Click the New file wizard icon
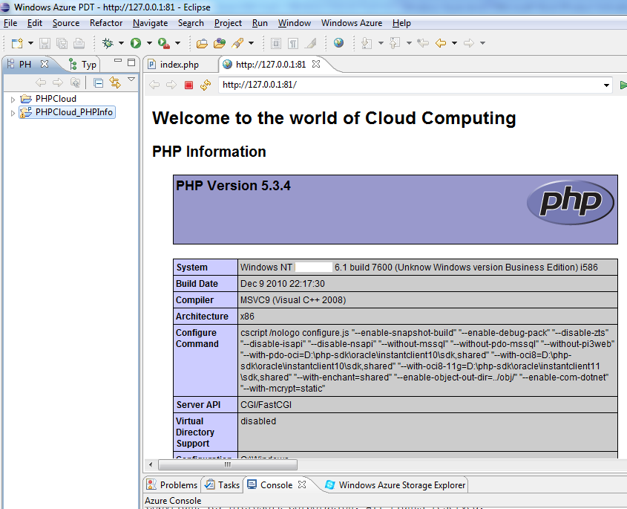 click(17, 43)
